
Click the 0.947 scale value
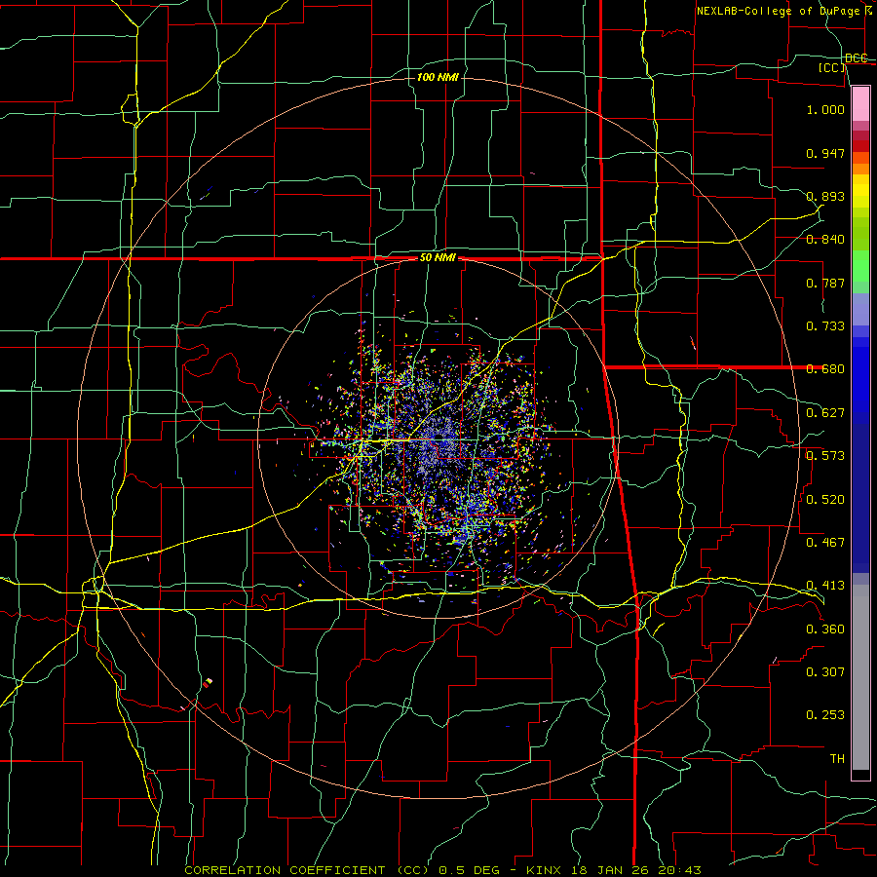(x=825, y=153)
